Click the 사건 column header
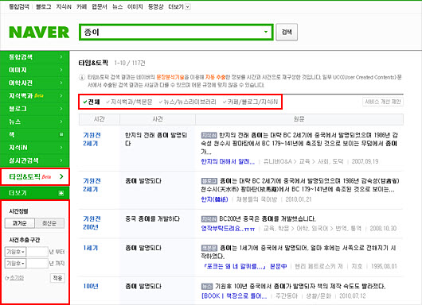This screenshot has width=422, height=305. (158, 119)
